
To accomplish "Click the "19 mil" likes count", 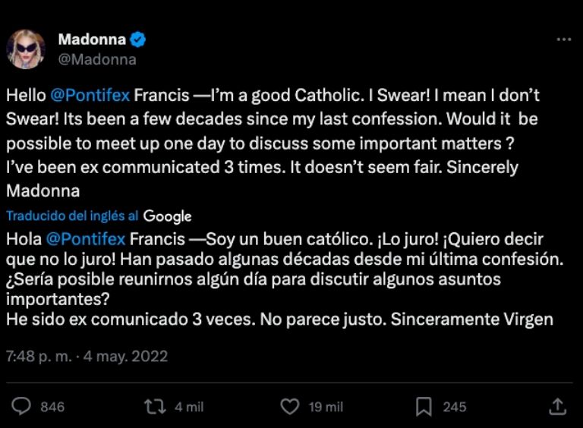I will point(326,408).
